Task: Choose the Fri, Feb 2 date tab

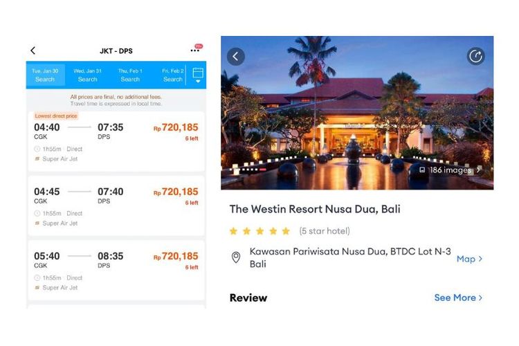Action: tap(172, 75)
